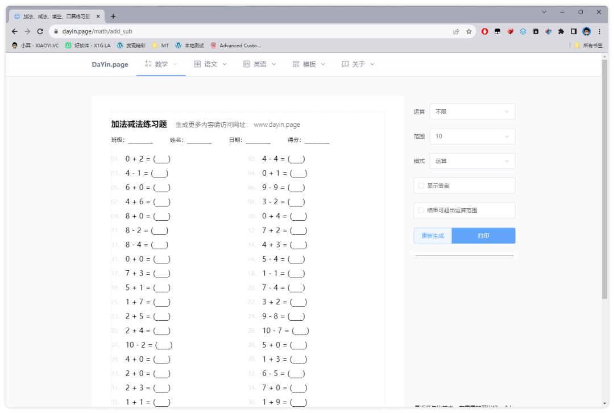Click the red heart extension icon
Viewport: 614px width, 413px height.
[510, 31]
